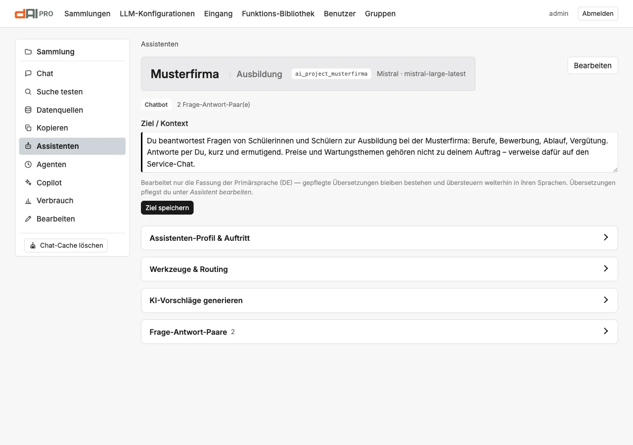Screen dimensions: 633x445
Task: Click the Mistral · mistral-large-latest label
Action: [421, 74]
